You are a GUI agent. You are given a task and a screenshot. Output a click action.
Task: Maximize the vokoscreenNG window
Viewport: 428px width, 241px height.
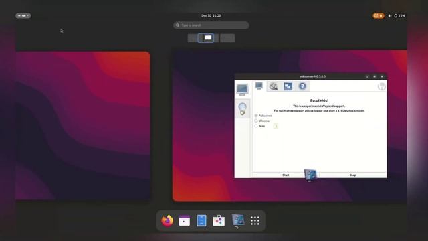(x=374, y=76)
